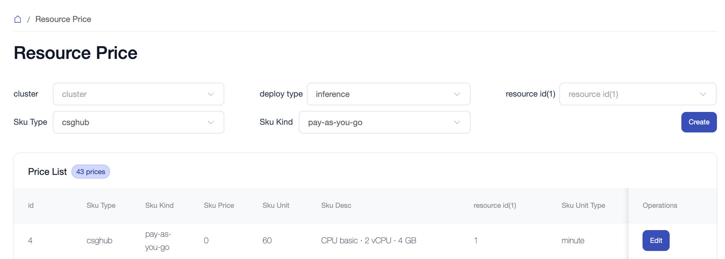Click the Sku Unit Type column header
The image size is (725, 259).
583,206
